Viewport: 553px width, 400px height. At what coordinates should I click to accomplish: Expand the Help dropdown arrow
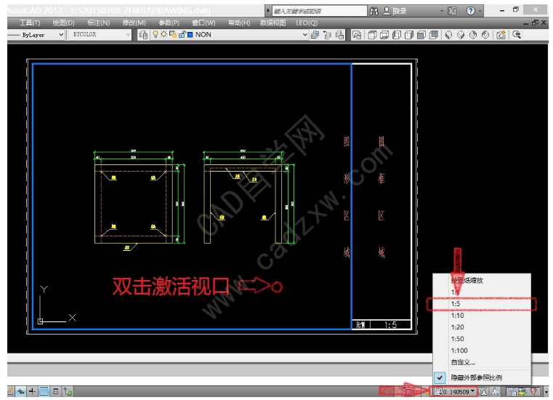(x=480, y=12)
